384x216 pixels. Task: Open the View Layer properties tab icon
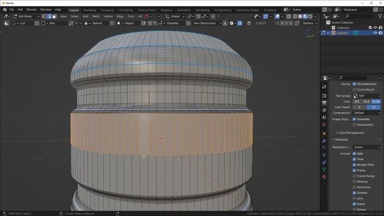pyautogui.click(x=324, y=110)
